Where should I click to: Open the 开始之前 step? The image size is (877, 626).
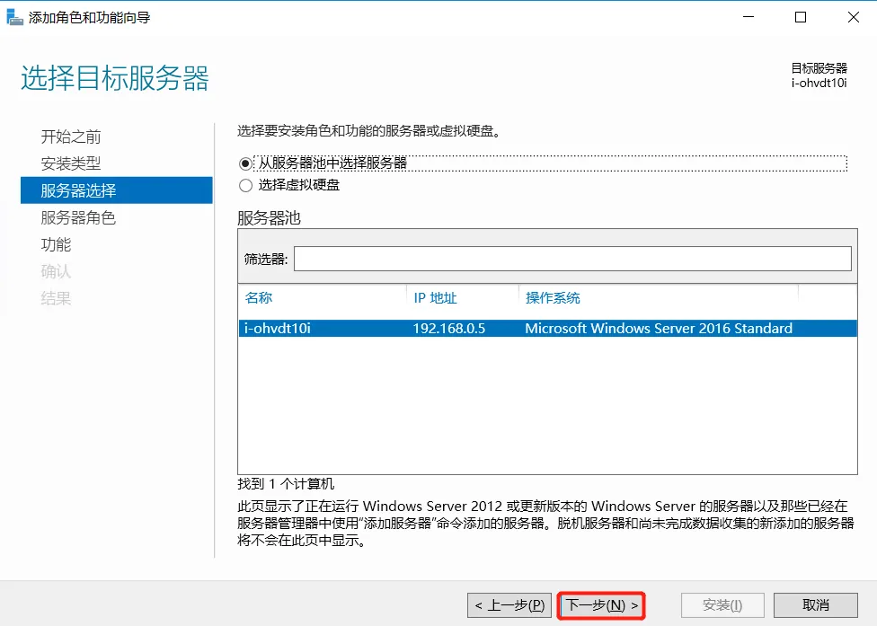click(70, 137)
